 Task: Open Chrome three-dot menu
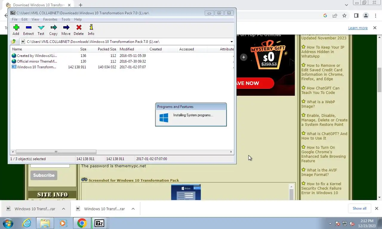(375, 16)
